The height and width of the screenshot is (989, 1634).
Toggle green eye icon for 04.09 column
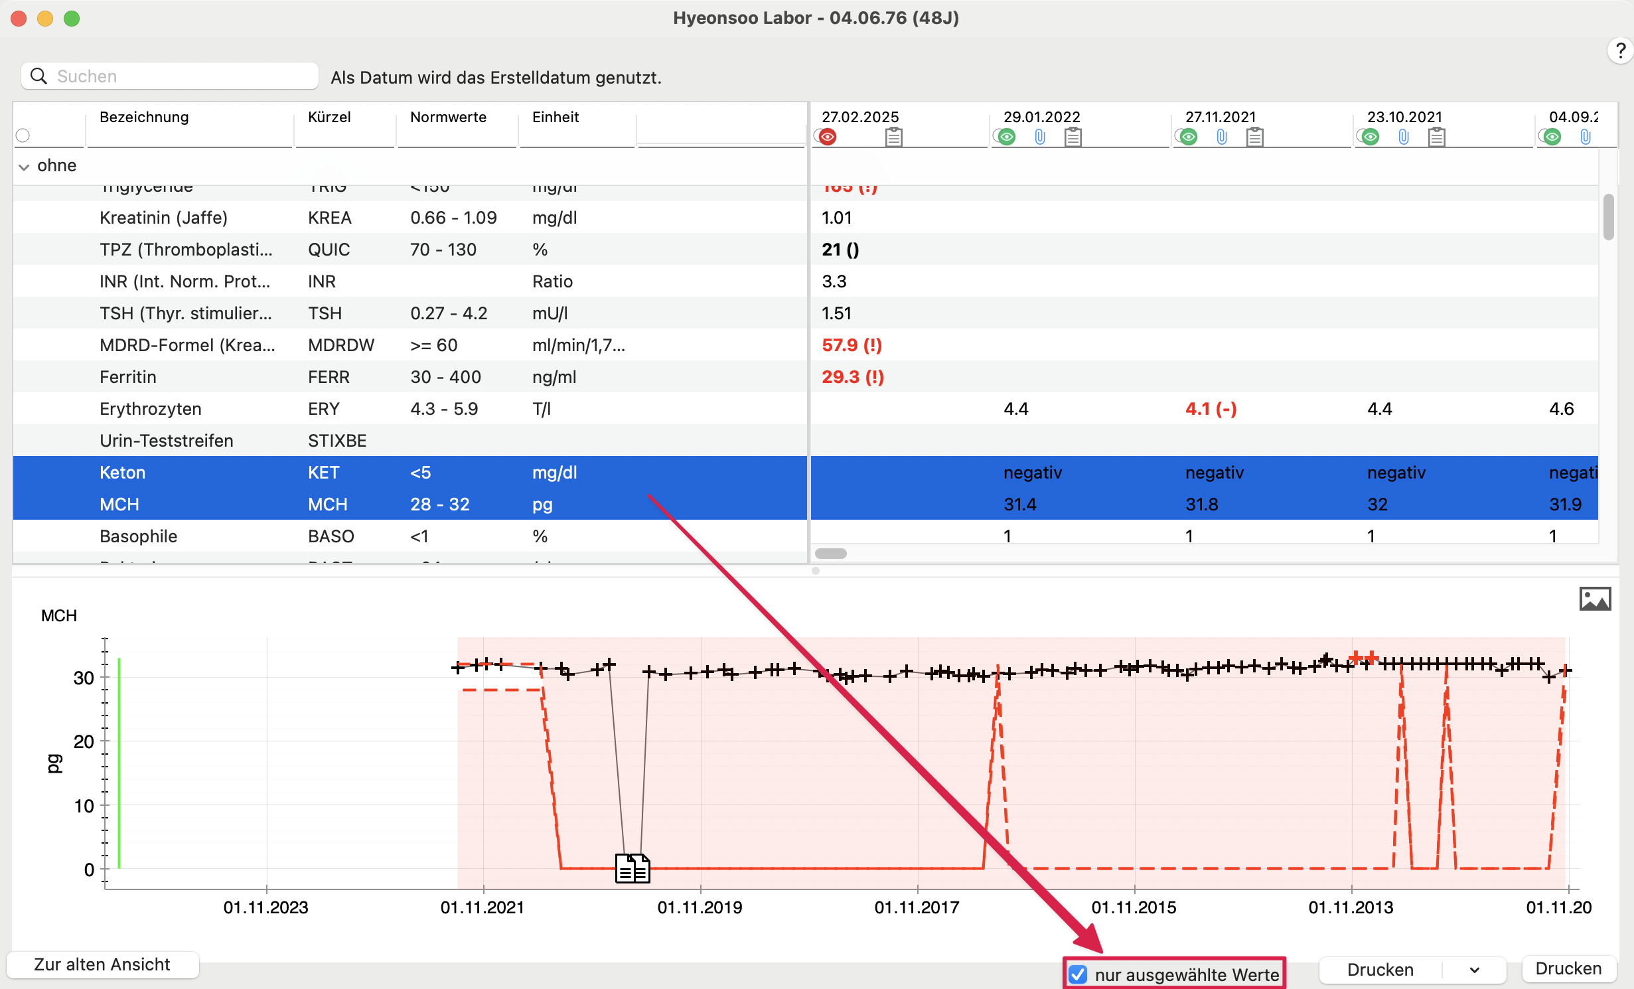1552,137
